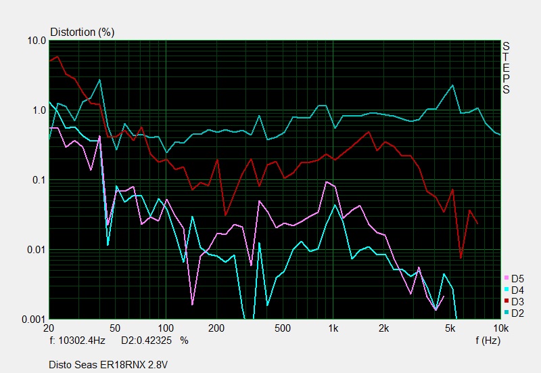
Task: Click the 0.001 tick on the distortion axis
Action: pos(34,319)
